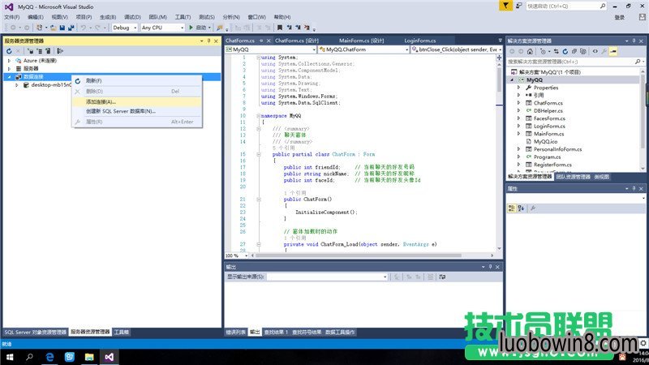Click refresh icon in Server Explorer toolbar
Image resolution: width=649 pixels, height=365 pixels.
point(9,51)
